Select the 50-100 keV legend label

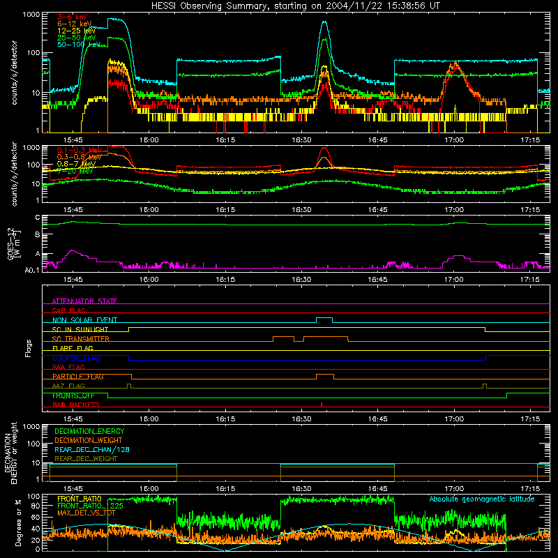79,45
